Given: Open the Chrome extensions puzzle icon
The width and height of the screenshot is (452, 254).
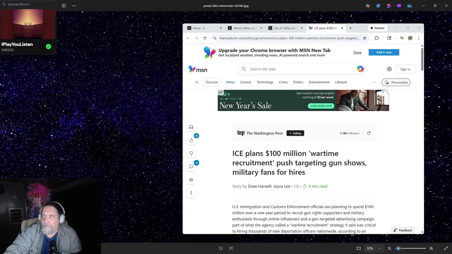Looking at the screenshot, I should pyautogui.click(x=376, y=38).
